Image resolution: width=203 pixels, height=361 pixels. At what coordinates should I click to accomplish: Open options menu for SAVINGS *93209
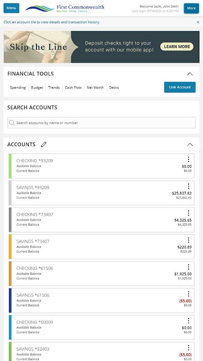189,186
